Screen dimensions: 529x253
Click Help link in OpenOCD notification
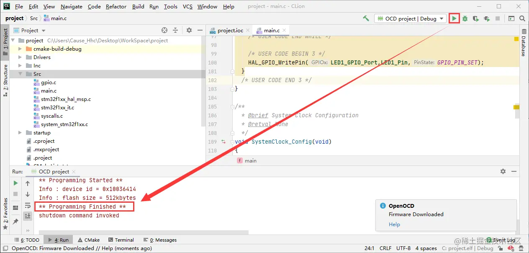click(394, 224)
